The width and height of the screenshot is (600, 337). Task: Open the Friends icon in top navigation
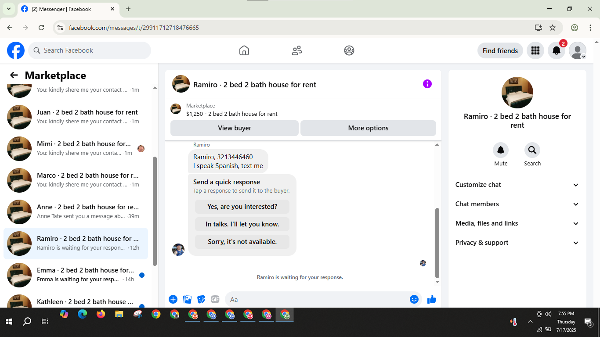click(x=297, y=50)
